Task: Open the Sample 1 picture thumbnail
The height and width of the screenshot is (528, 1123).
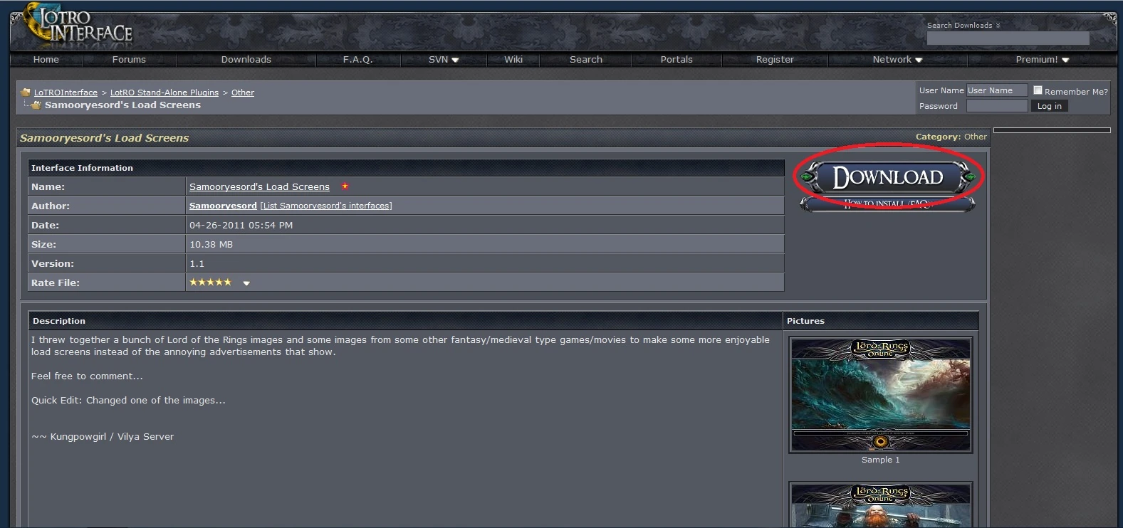Action: coord(880,395)
